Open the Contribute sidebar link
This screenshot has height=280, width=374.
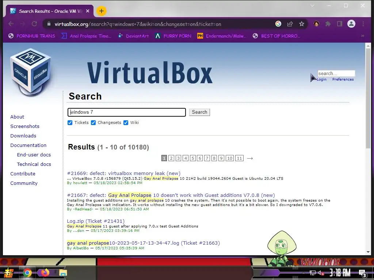click(23, 174)
